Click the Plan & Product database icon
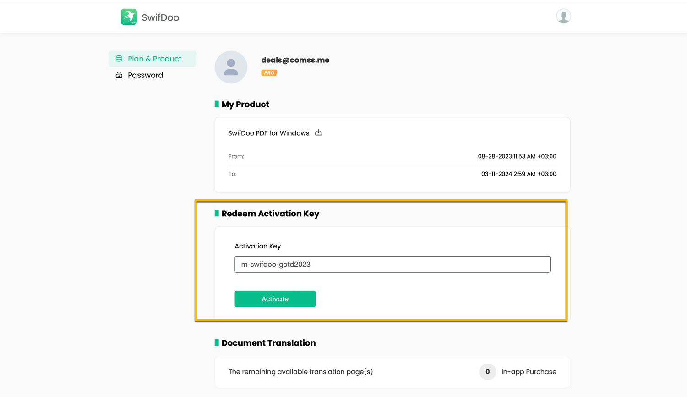 pos(119,59)
